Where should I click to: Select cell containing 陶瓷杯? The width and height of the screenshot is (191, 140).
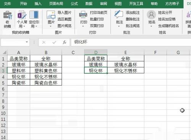point(19,83)
